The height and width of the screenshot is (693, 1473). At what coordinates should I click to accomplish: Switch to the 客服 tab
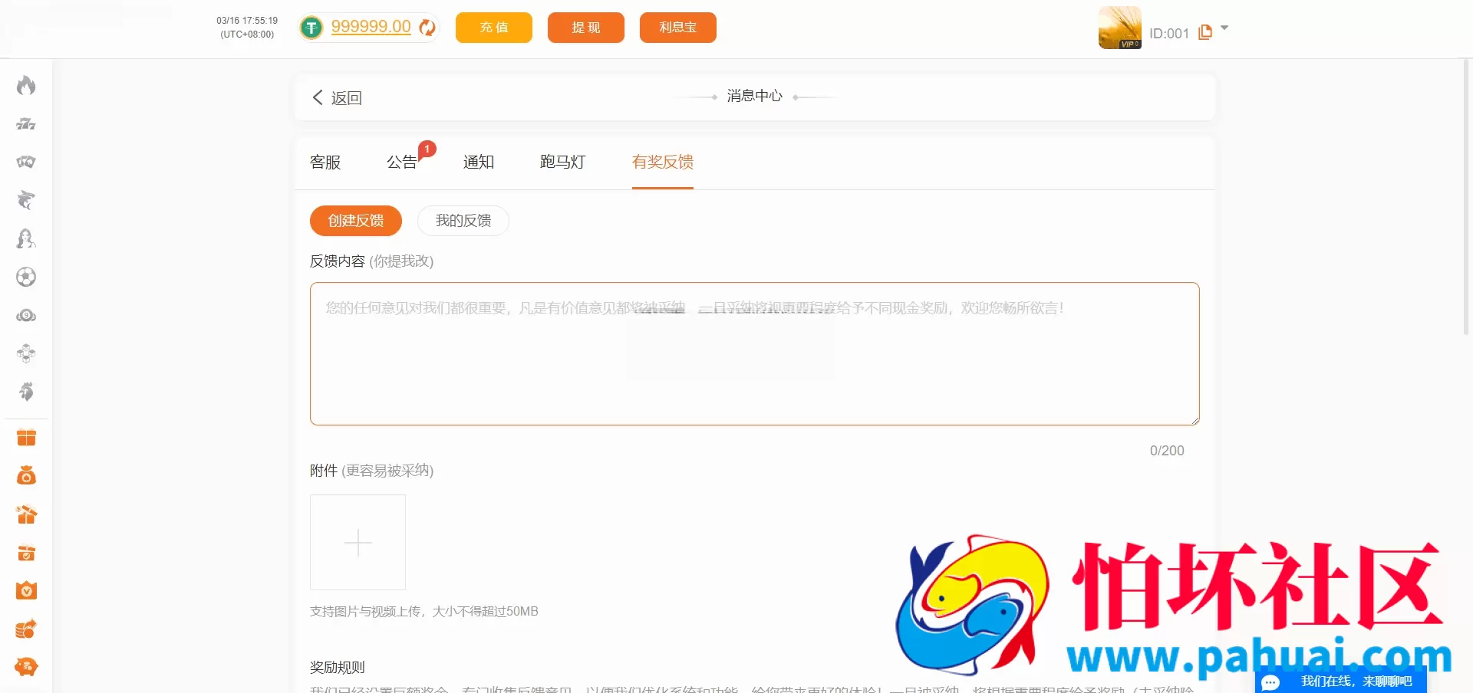(325, 162)
